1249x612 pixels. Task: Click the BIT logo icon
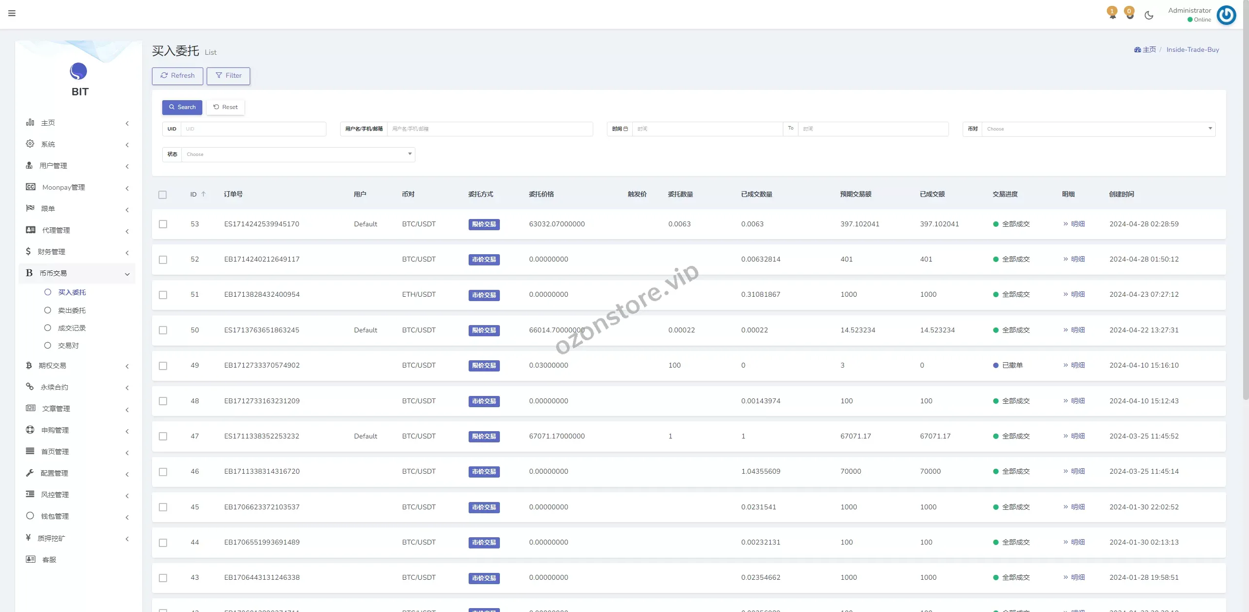click(79, 71)
